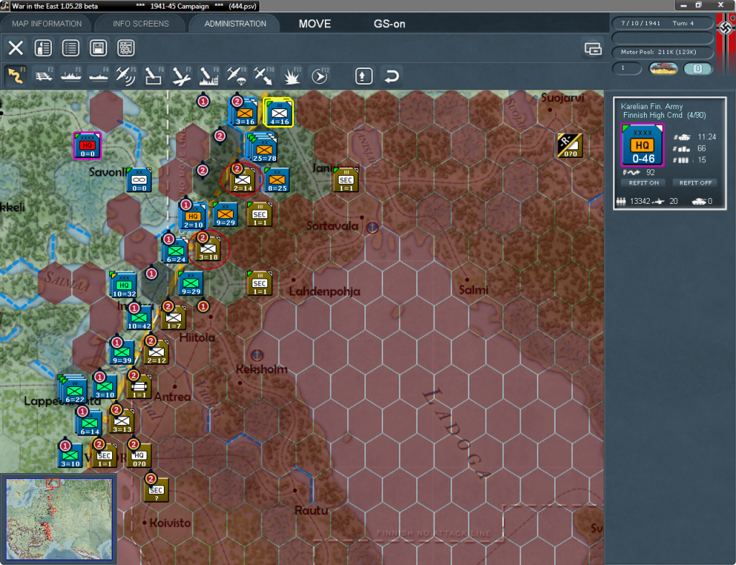Image resolution: width=736 pixels, height=565 pixels.
Task: Select the red-circled 2=14 Soviet unit
Action: coord(242,180)
